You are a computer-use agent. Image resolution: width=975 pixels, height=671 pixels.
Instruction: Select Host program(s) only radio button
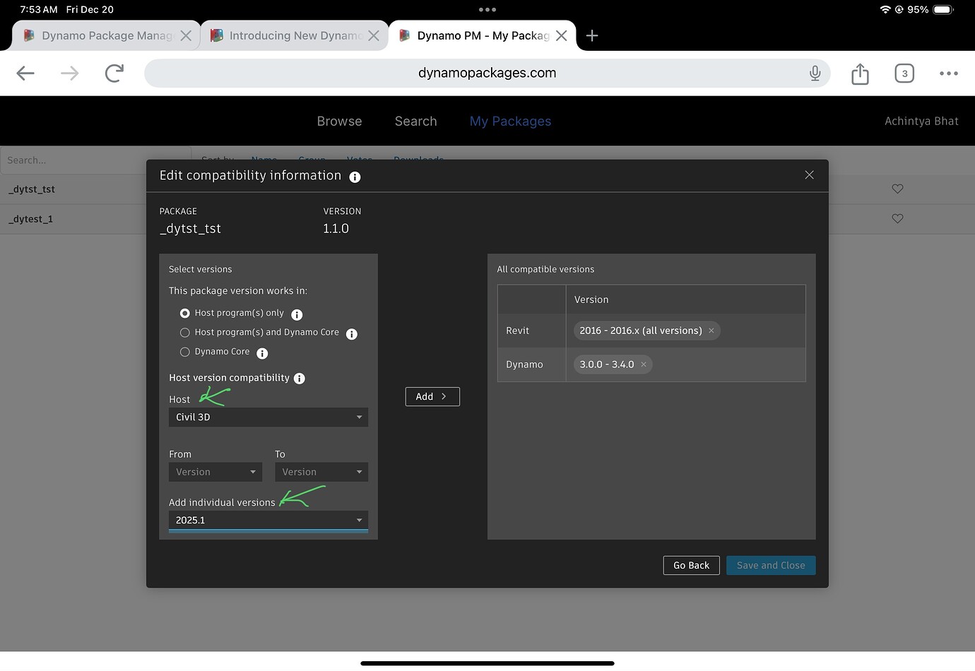point(184,313)
